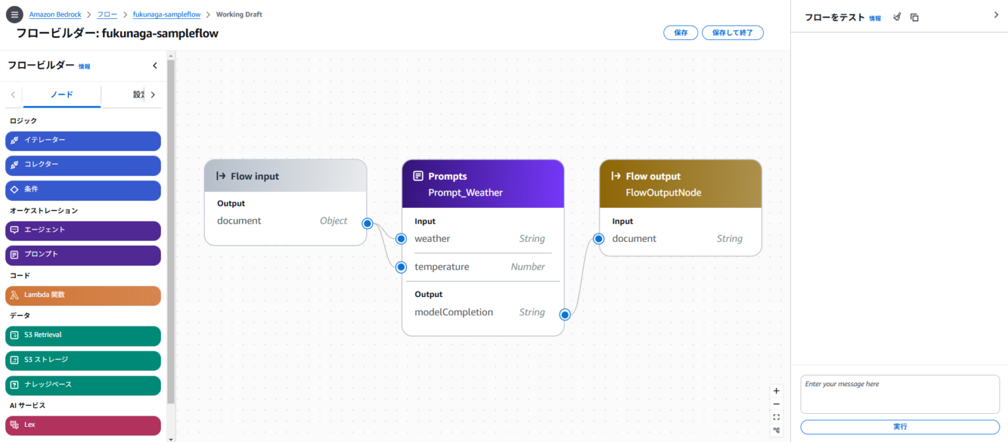Image resolution: width=1008 pixels, height=442 pixels.
Task: Collapse the フロービルダー side panel
Action: tap(155, 65)
